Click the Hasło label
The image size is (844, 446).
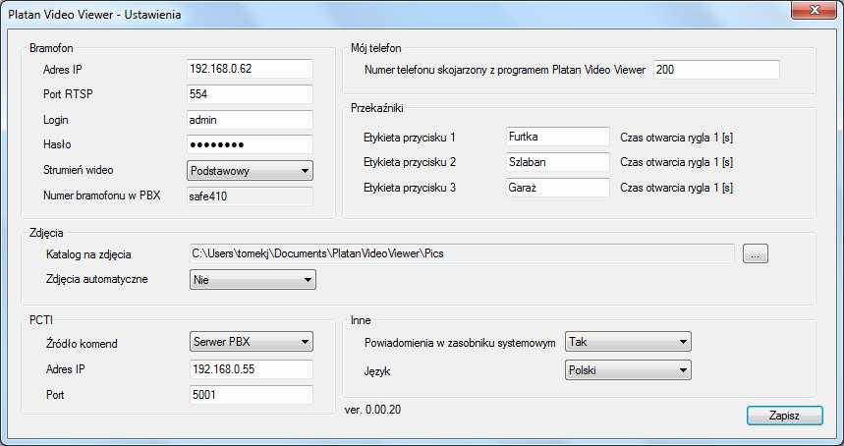(x=57, y=144)
